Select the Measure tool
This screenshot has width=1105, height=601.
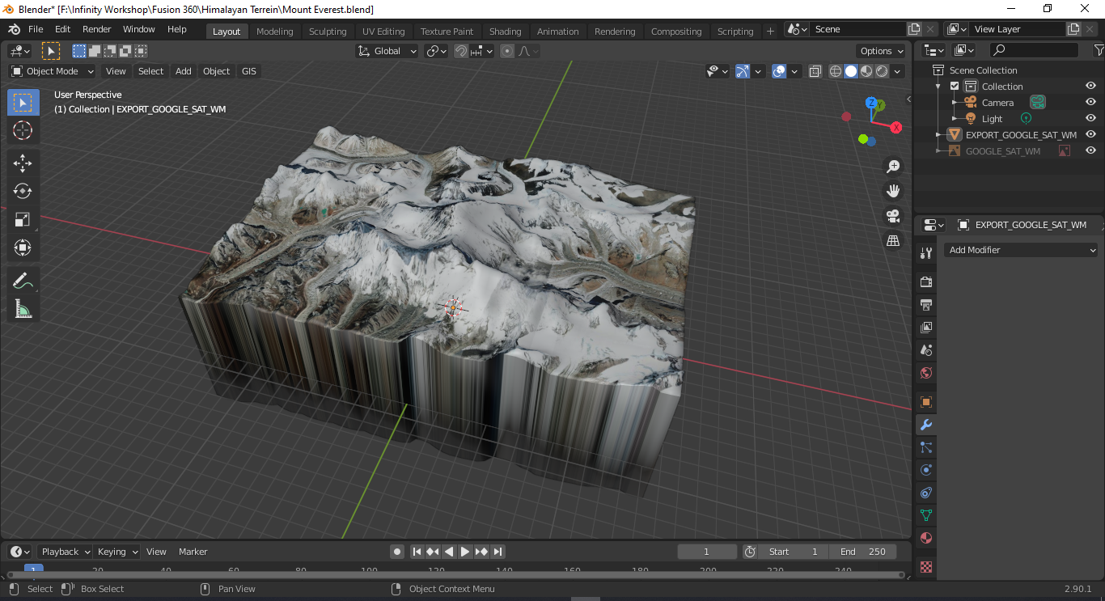[23, 309]
